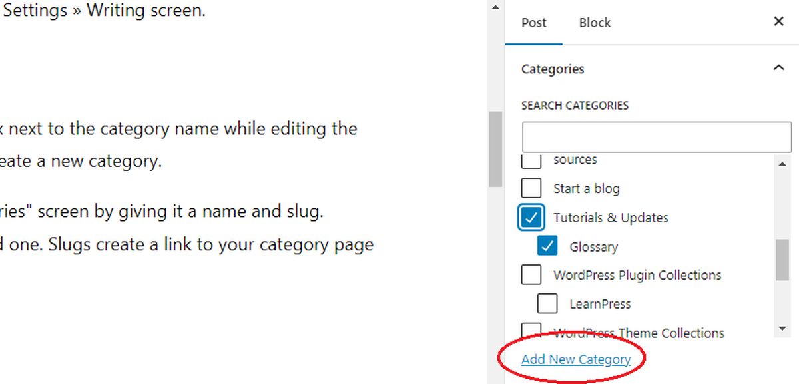
Task: Click the category list scroll-down arrow
Action: [x=782, y=327]
